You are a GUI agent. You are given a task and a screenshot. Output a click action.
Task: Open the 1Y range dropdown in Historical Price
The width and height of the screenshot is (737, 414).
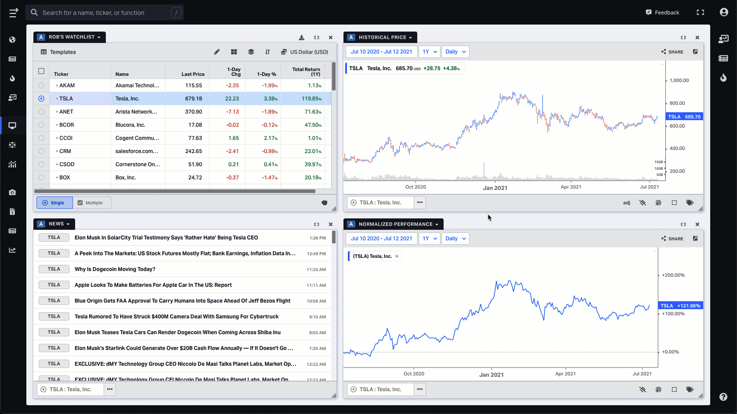[430, 52]
